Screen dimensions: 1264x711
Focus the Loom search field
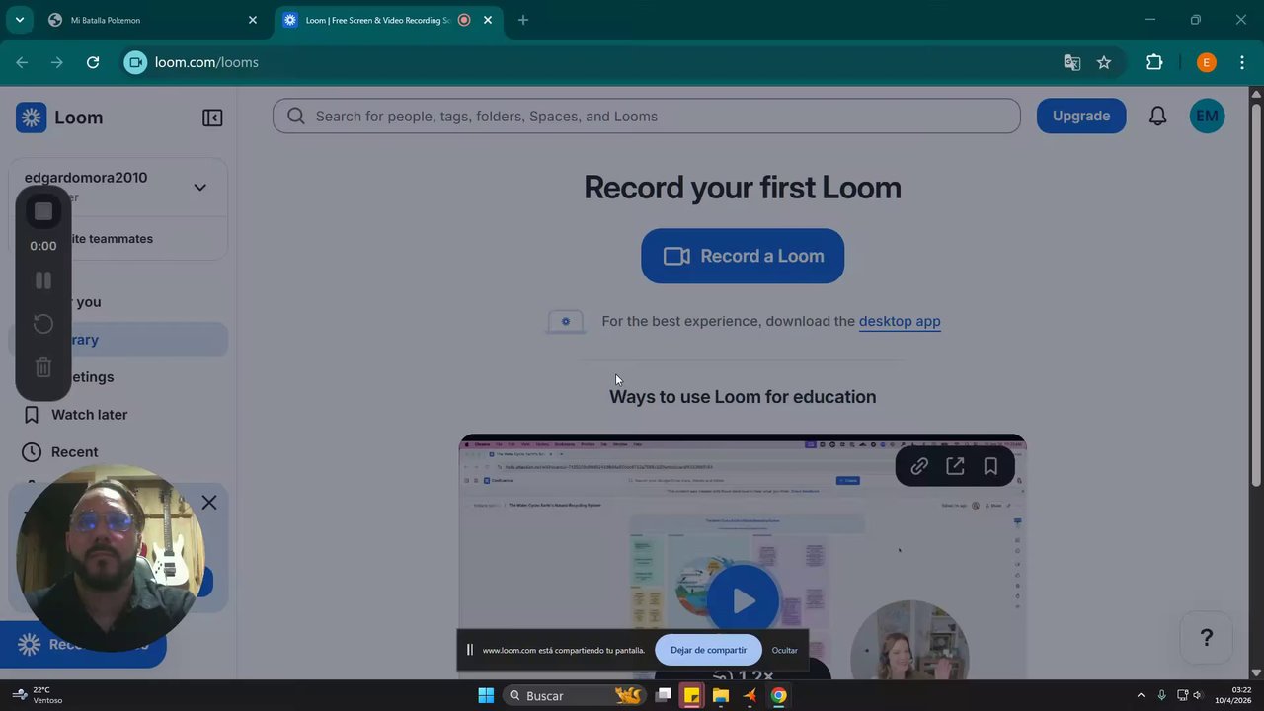[x=647, y=116]
